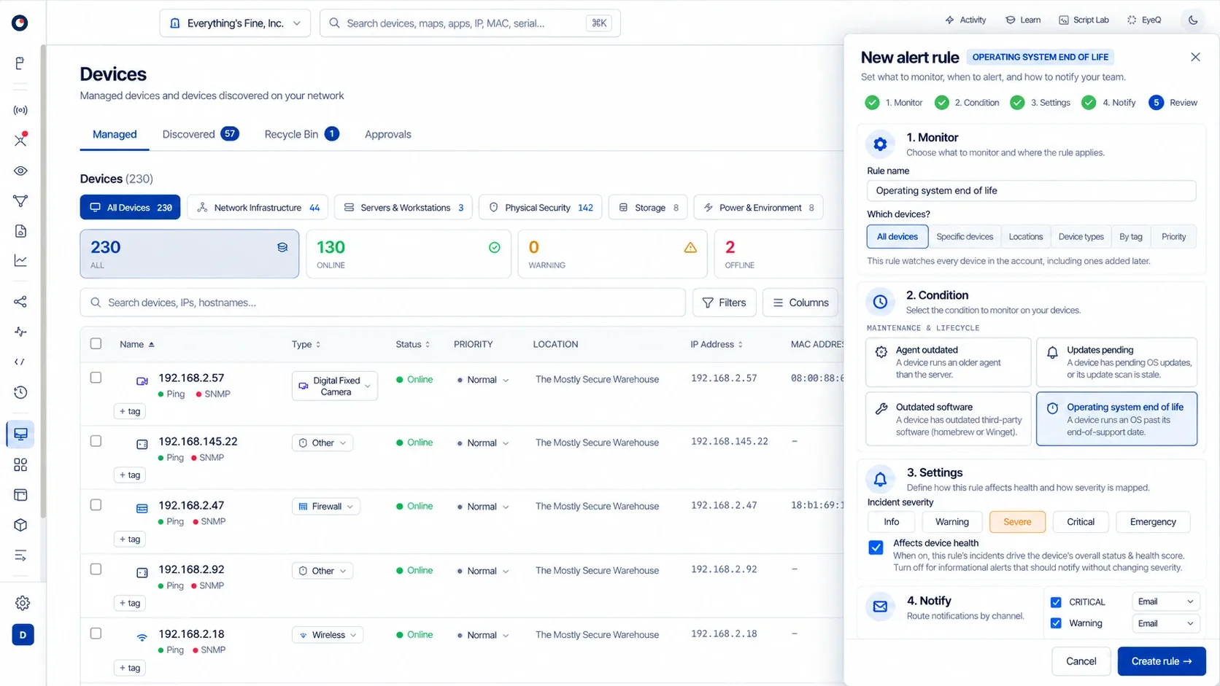Close the New alert rule panel
This screenshot has height=686, width=1220.
pos(1195,57)
